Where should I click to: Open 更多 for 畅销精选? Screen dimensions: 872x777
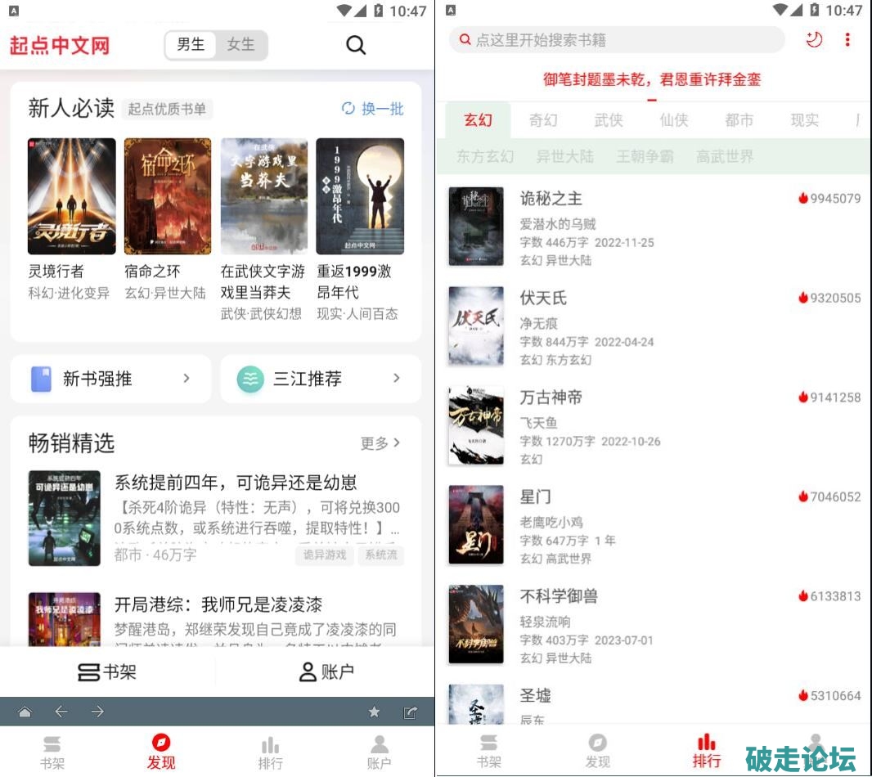click(x=380, y=443)
